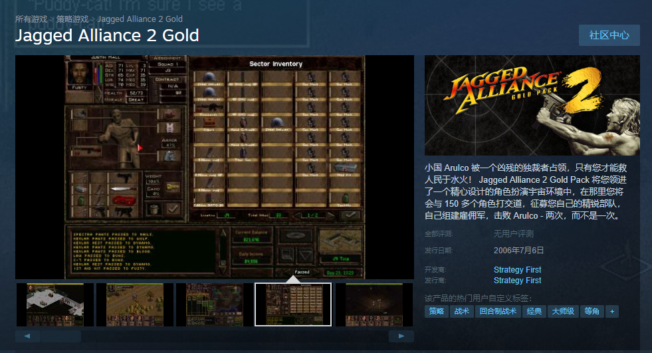Viewport: 652px width, 353px height.
Task: Click the Jagged Alliance 2 Gold breadcrumb
Action: (140, 19)
